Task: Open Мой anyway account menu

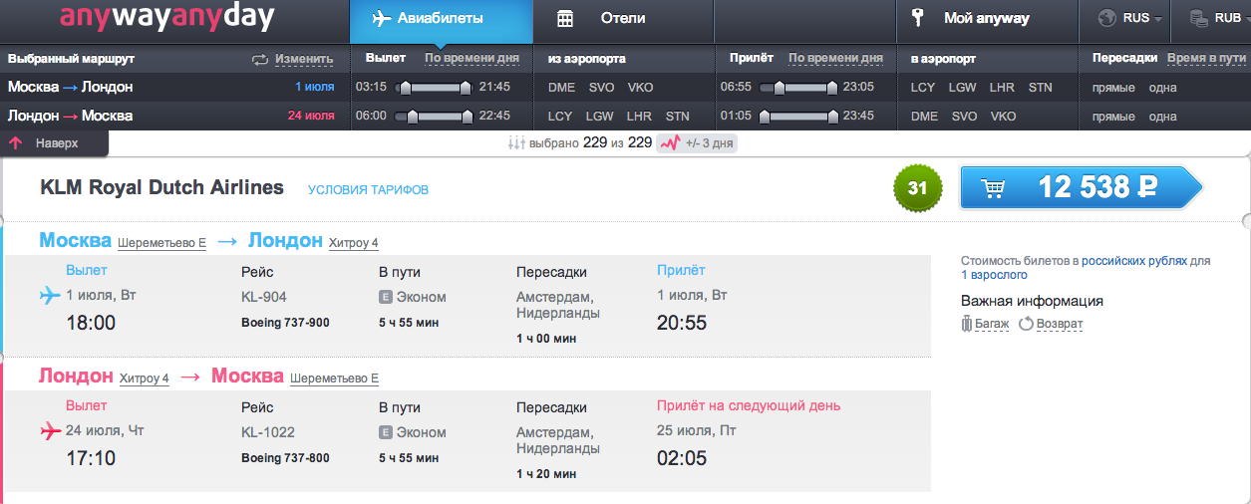Action: (x=986, y=19)
